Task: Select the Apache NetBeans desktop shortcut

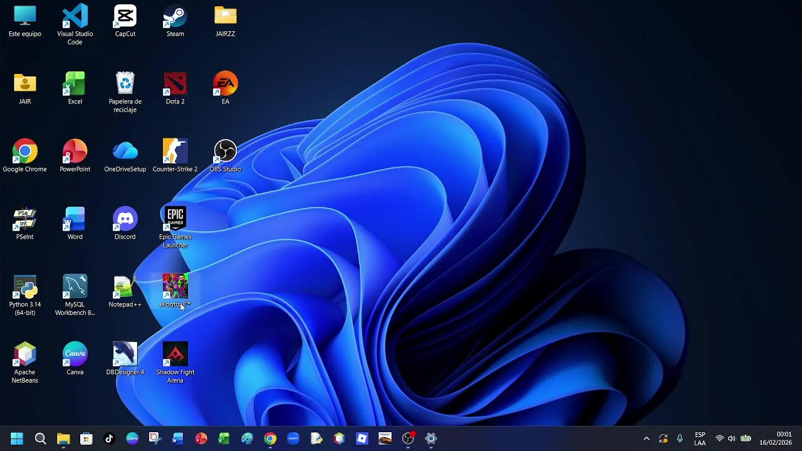Action: [25, 363]
